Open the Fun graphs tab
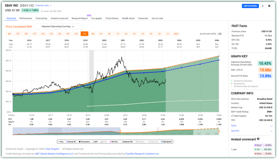Viewport: 277px width, 159px height. pos(97,18)
